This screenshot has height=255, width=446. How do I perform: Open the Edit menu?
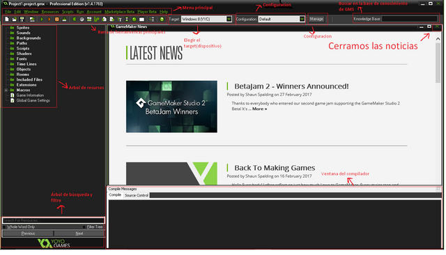pos(17,12)
